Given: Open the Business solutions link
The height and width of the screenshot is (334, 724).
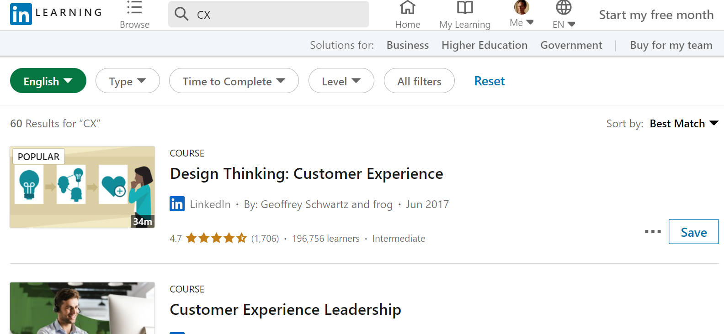Looking at the screenshot, I should (x=407, y=45).
